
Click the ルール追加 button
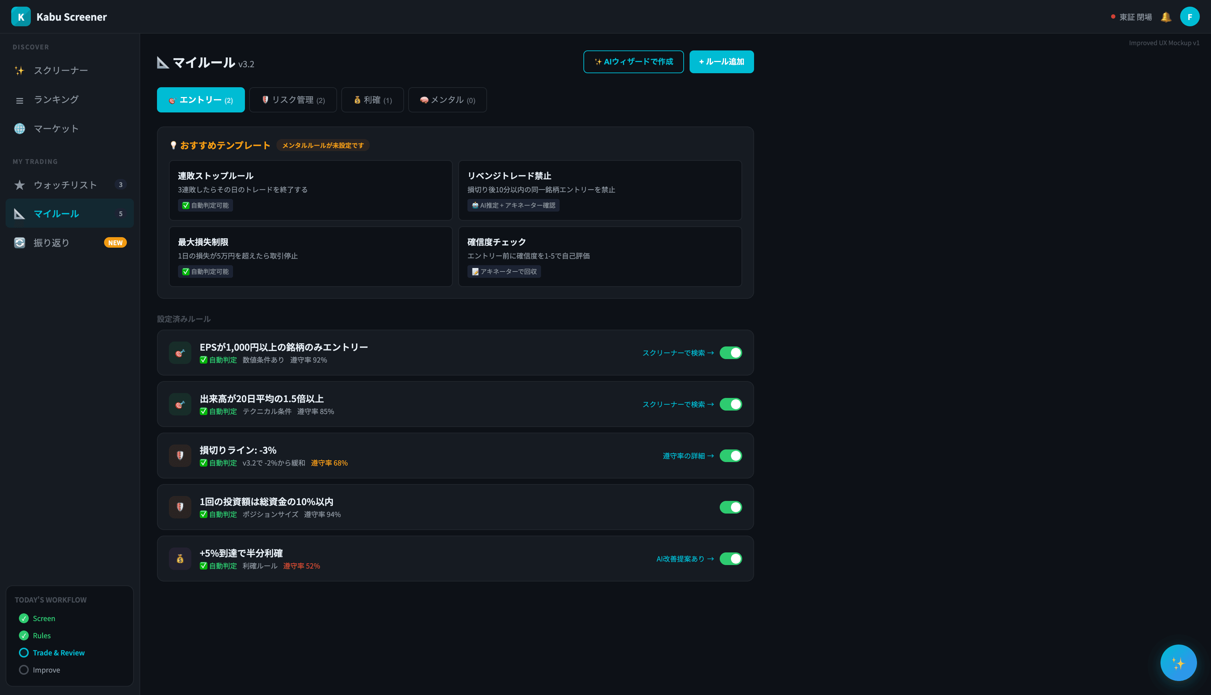tap(721, 62)
